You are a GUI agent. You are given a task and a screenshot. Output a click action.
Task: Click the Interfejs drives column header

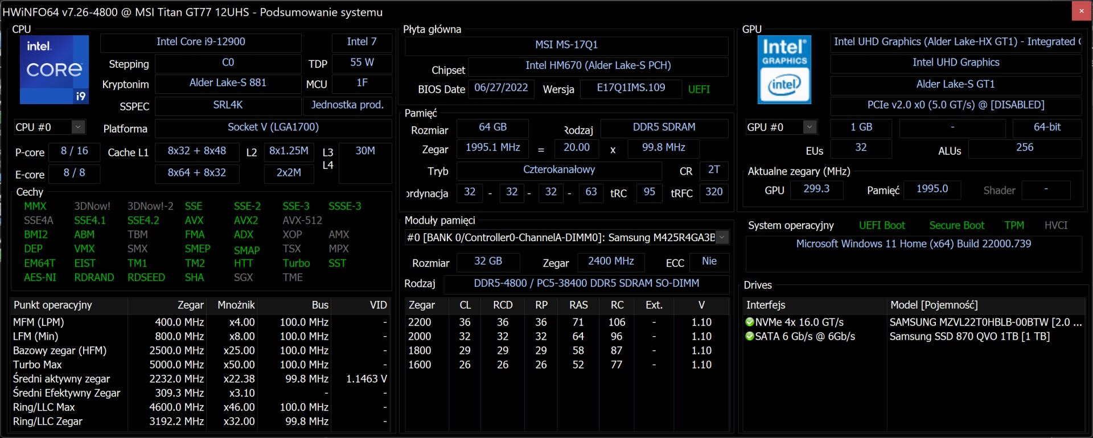point(815,305)
